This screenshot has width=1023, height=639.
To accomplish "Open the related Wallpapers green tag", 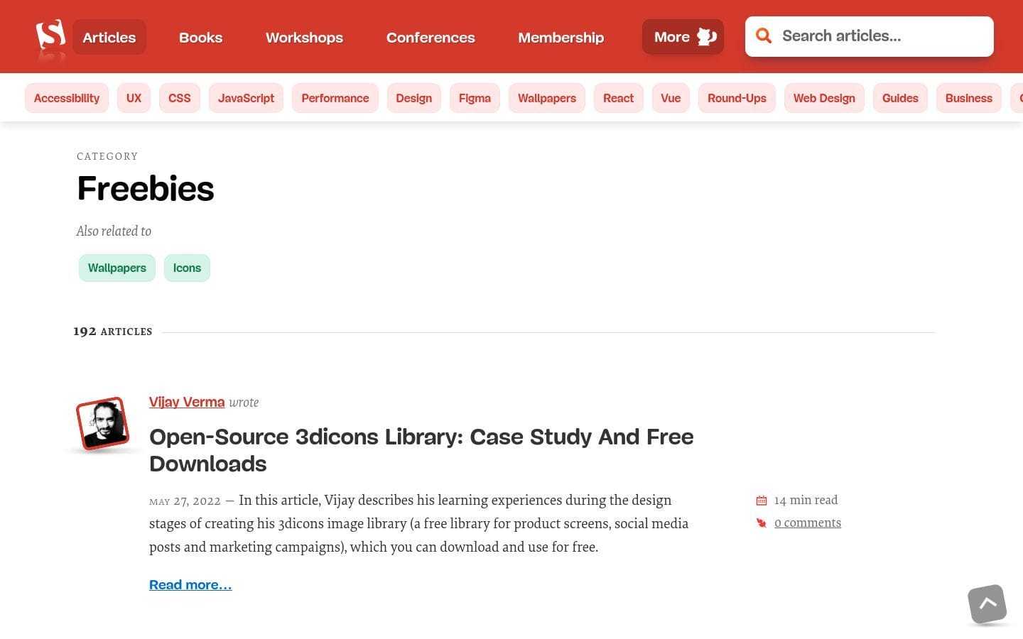I will click(x=117, y=268).
